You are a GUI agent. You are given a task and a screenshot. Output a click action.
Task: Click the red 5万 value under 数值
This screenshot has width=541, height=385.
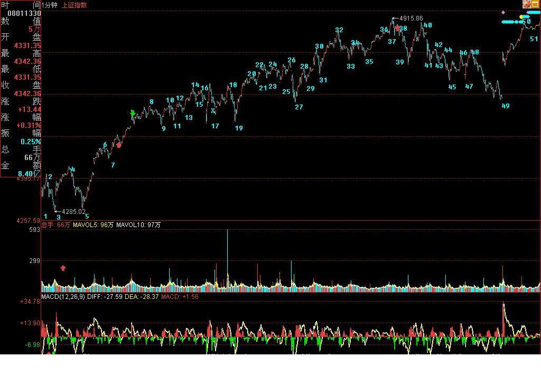(34, 30)
